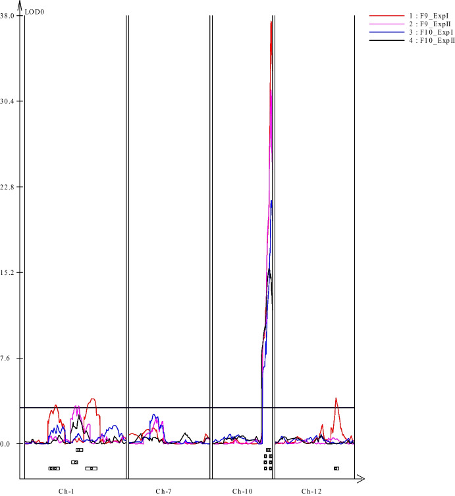This screenshot has width=455, height=496.
Task: Click the 38.0 y-axis value
Action: click(x=7, y=16)
